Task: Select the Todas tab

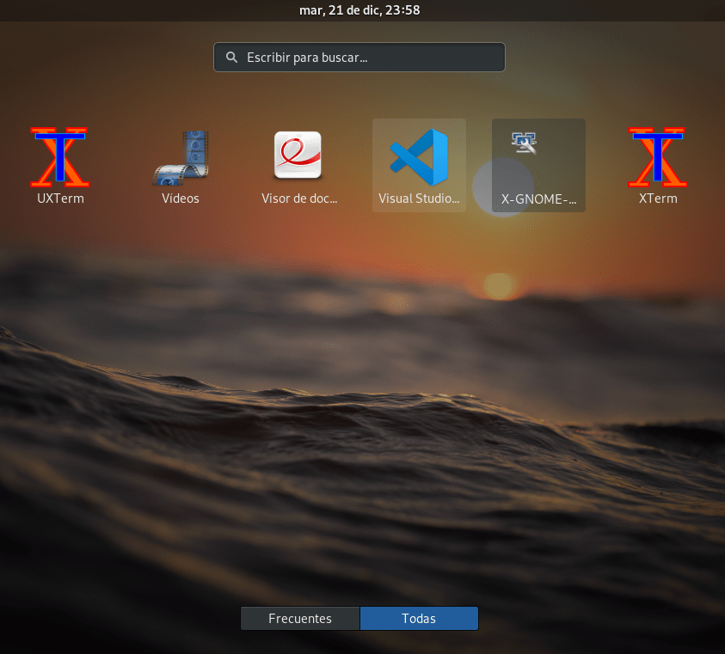Action: (x=419, y=619)
